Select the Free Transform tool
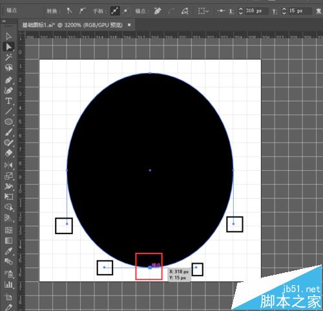323x311 pixels. (8, 197)
